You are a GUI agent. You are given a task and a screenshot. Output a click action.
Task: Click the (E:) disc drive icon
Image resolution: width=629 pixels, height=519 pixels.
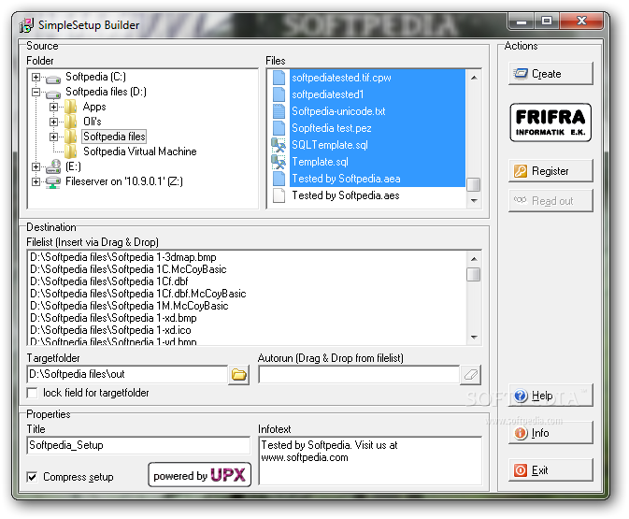[x=52, y=166]
